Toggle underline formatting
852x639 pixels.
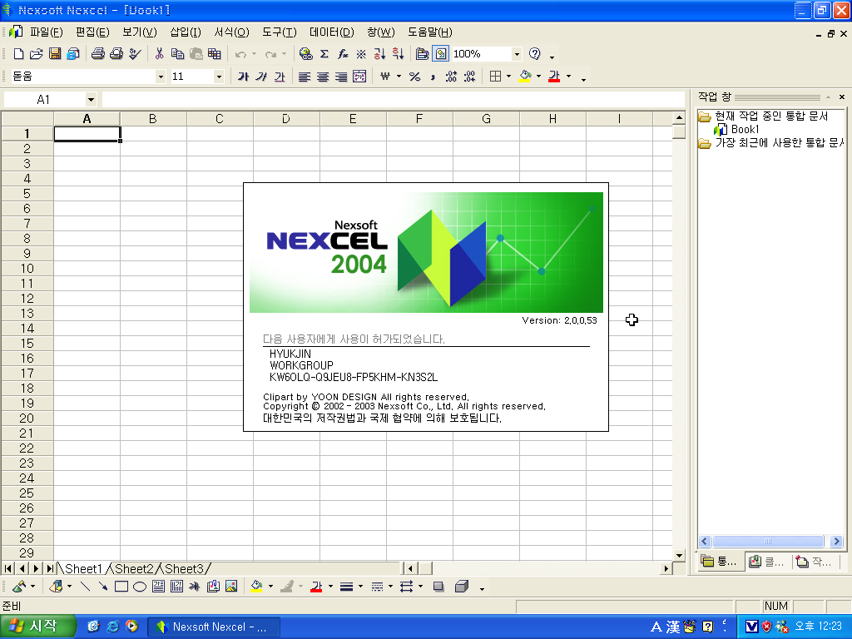pos(280,77)
